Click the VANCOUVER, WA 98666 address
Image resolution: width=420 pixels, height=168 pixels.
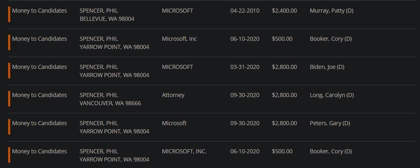coord(110,103)
